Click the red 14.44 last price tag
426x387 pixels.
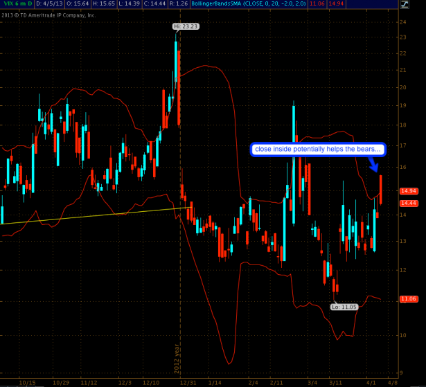(408, 204)
